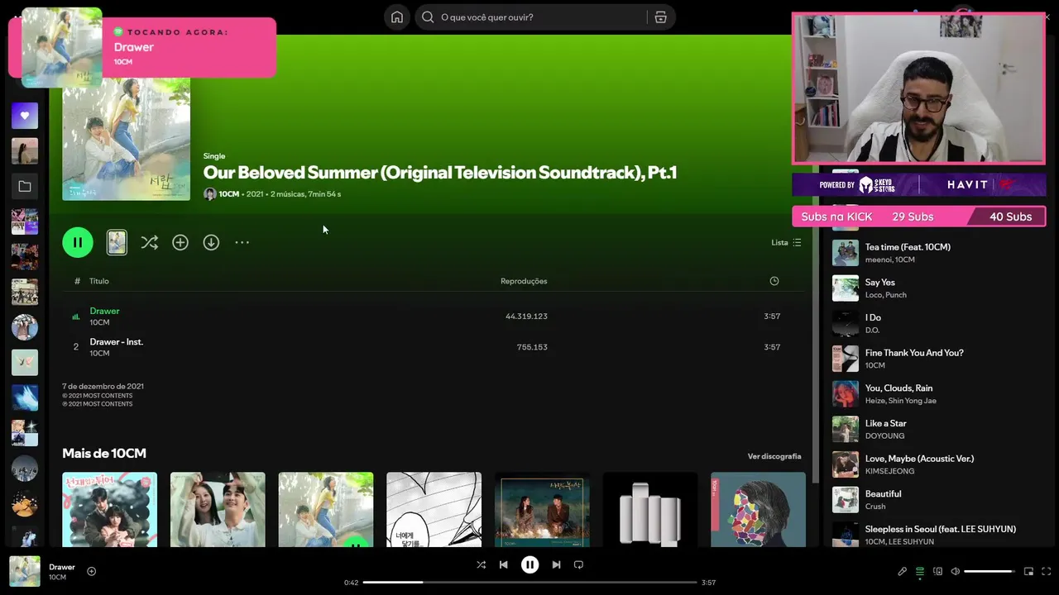1059x595 pixels.
Task: Open the lyrics microphone icon
Action: point(903,571)
